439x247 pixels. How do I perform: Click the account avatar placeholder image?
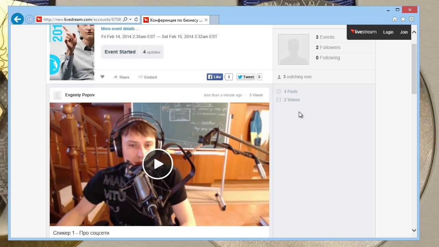(294, 49)
